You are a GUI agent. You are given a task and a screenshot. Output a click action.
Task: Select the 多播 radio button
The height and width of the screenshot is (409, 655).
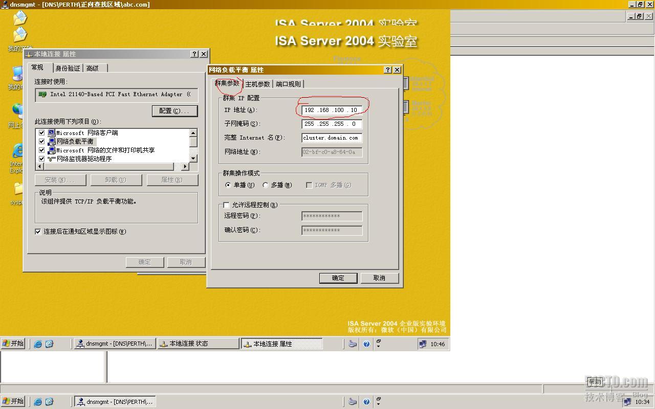click(x=265, y=185)
